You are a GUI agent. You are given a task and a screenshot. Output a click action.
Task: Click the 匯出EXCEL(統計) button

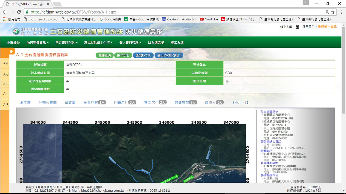click(169, 55)
